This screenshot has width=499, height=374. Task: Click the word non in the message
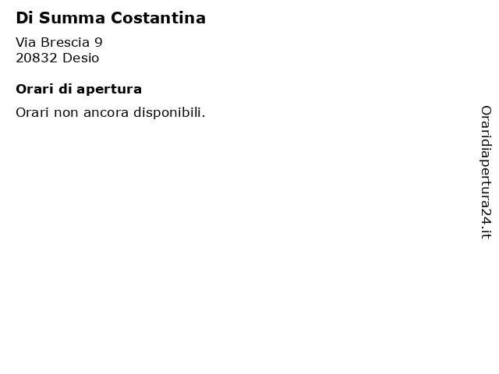click(x=65, y=114)
